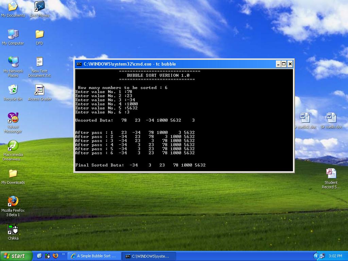Screen dimensions: 348x261
Task: Click the "Enter value No. 4 :1000" line
Action: pyautogui.click(x=106, y=104)
